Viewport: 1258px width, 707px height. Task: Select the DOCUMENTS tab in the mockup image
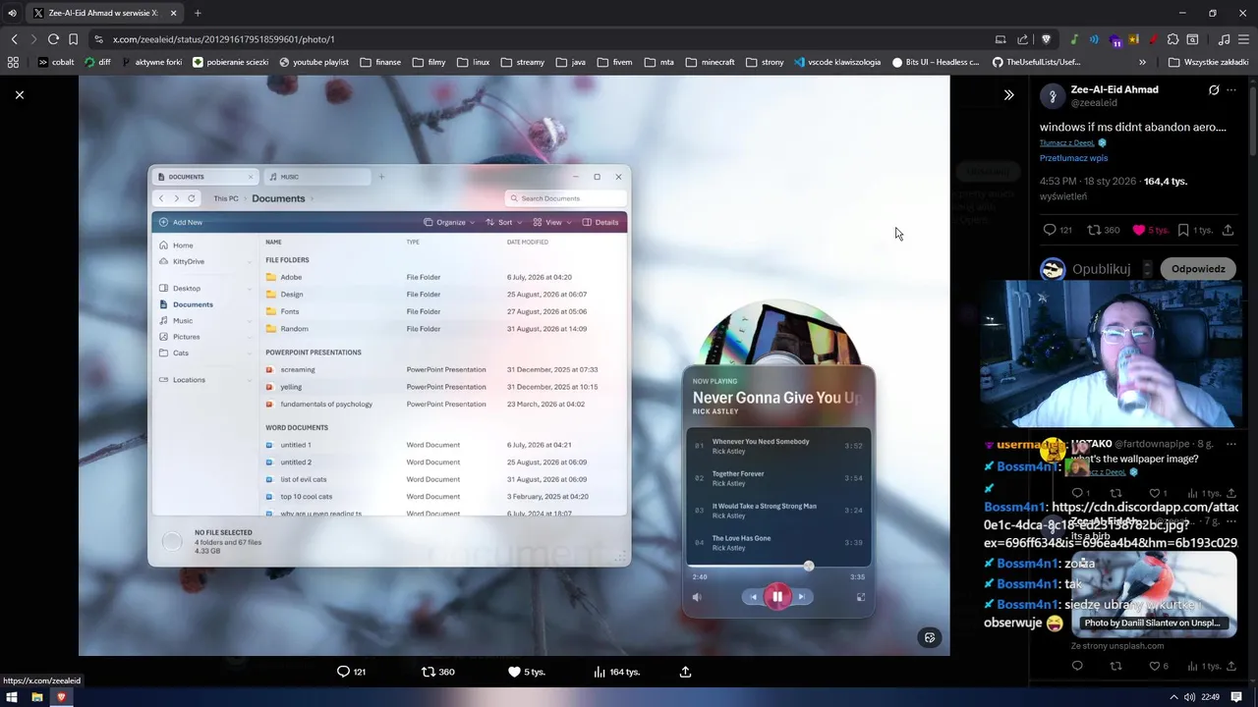point(204,177)
